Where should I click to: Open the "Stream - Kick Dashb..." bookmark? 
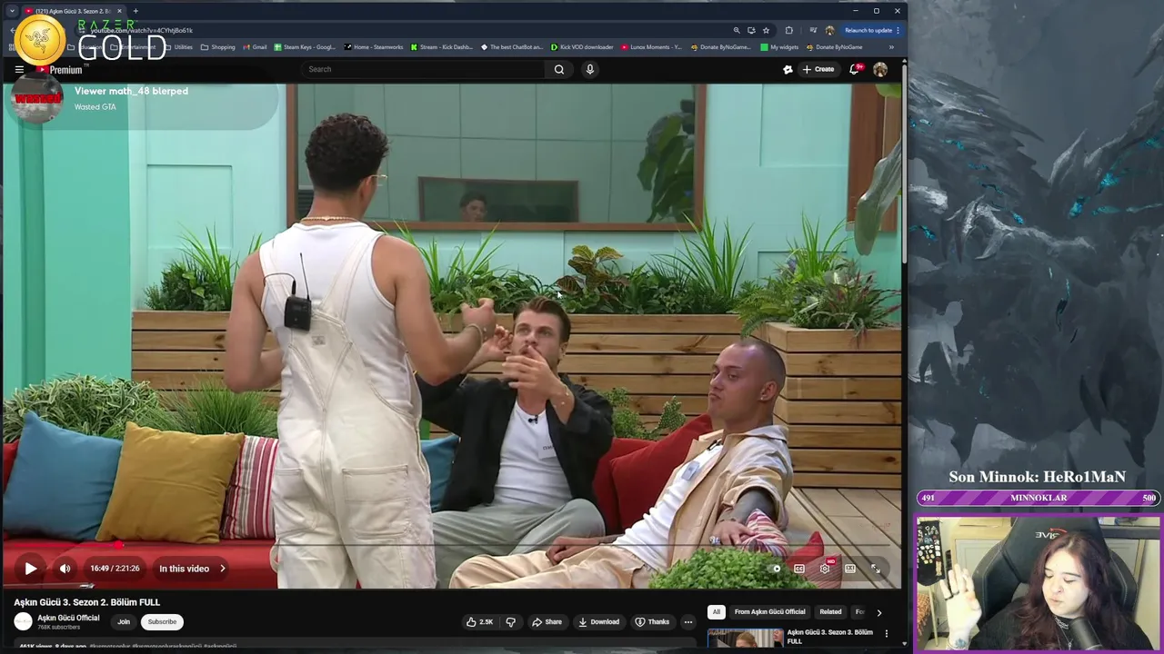coord(442,47)
